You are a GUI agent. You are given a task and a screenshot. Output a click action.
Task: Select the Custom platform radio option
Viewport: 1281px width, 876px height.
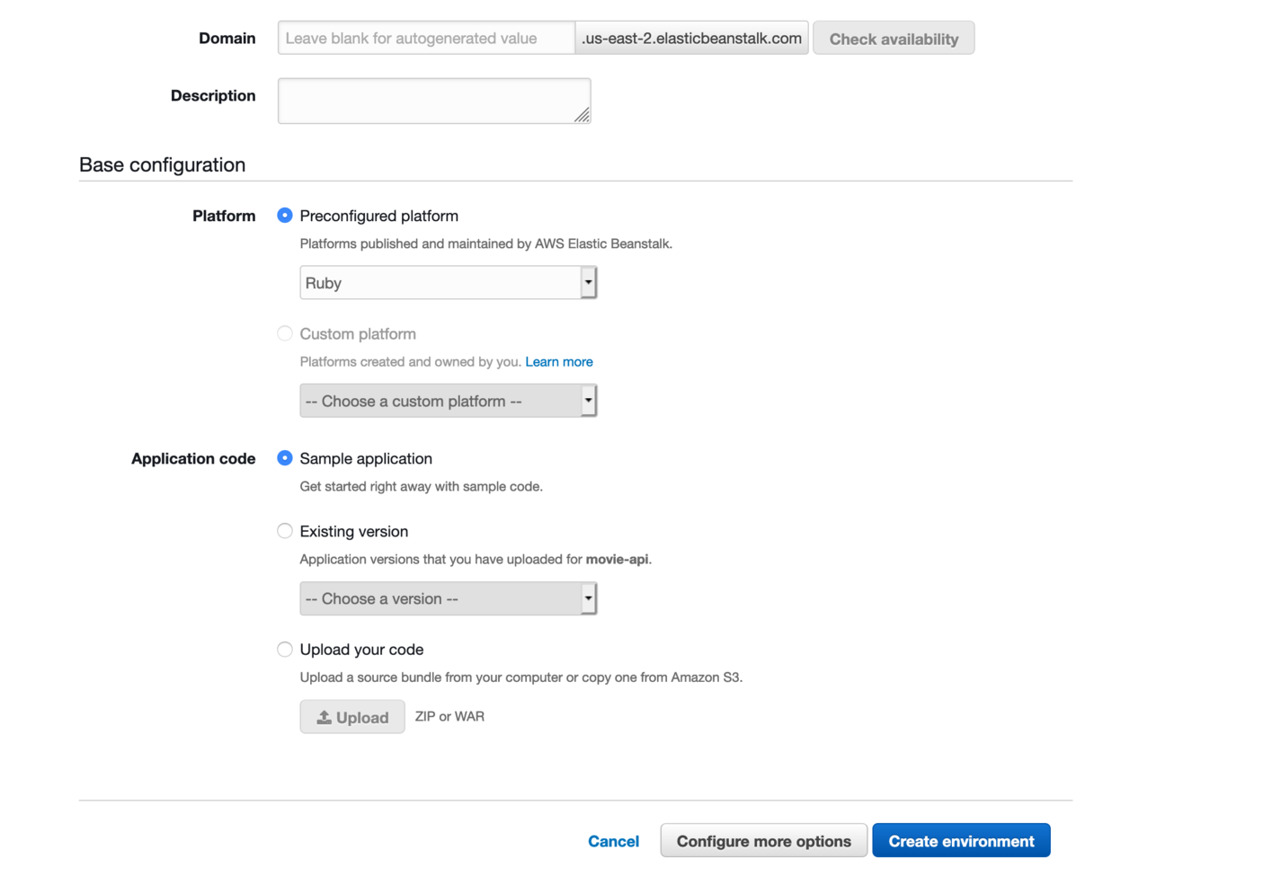point(285,334)
